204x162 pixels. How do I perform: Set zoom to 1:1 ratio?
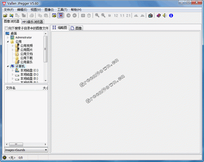(x=122, y=16)
